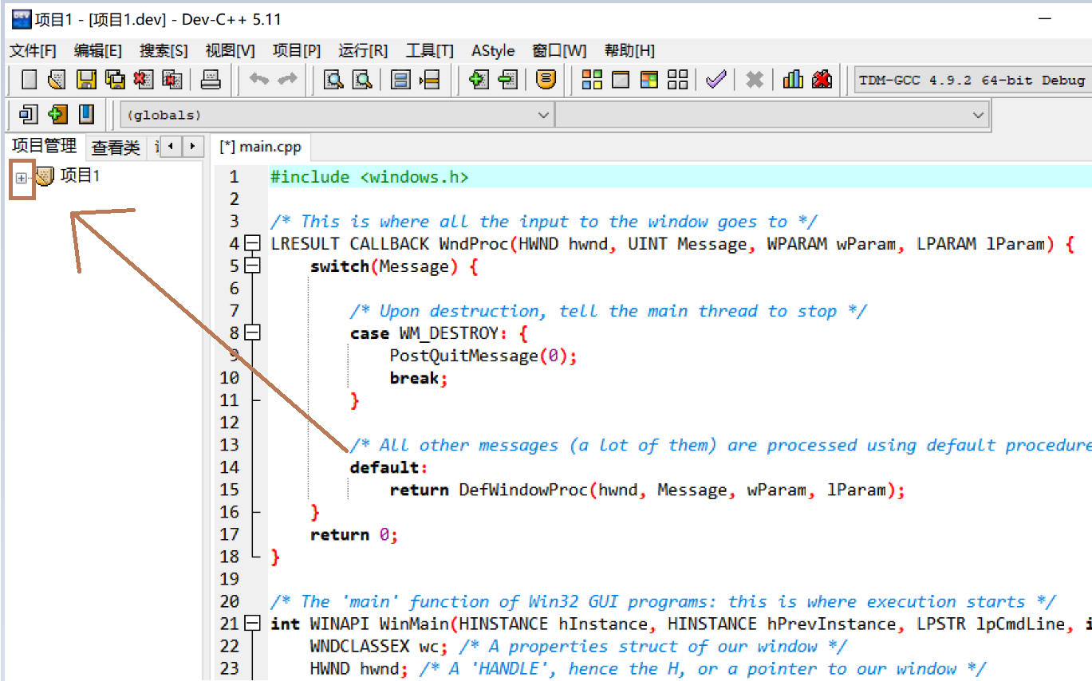This screenshot has width=1092, height=681.
Task: Open the 搜索[S] menu
Action: (164, 51)
